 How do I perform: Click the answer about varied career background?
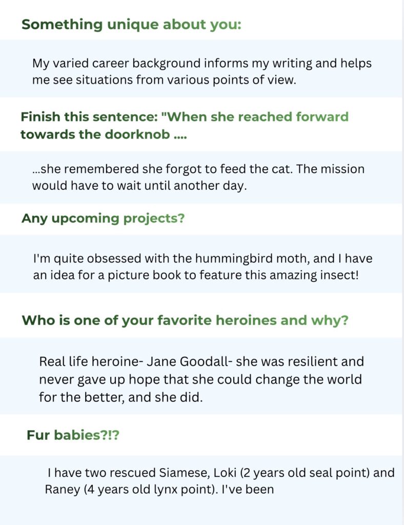coord(202,72)
